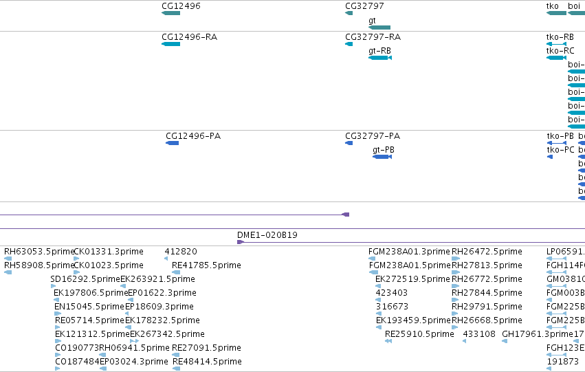Click the RH06941.5prime EST label

135,348
